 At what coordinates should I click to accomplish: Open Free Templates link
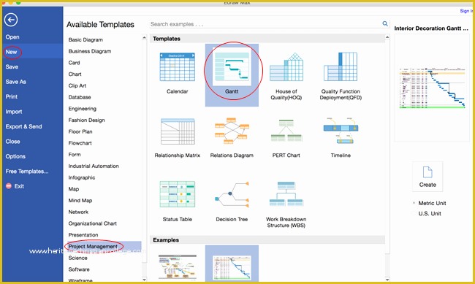pos(27,171)
